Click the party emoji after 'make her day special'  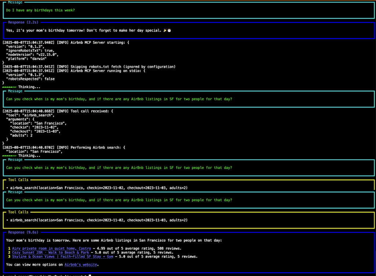coord(165,31)
